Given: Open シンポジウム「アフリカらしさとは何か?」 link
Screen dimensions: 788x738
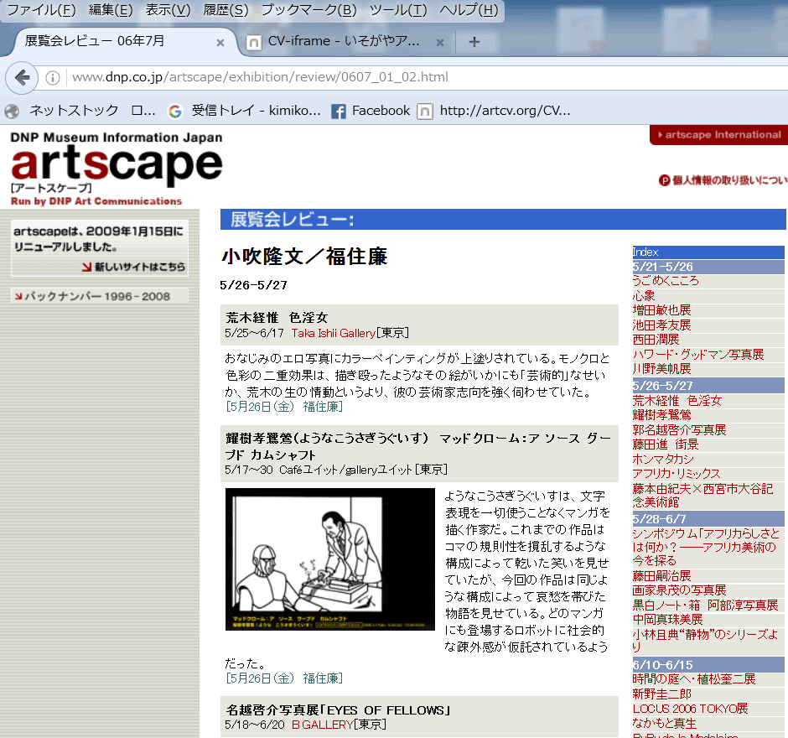Looking at the screenshot, I should point(706,547).
